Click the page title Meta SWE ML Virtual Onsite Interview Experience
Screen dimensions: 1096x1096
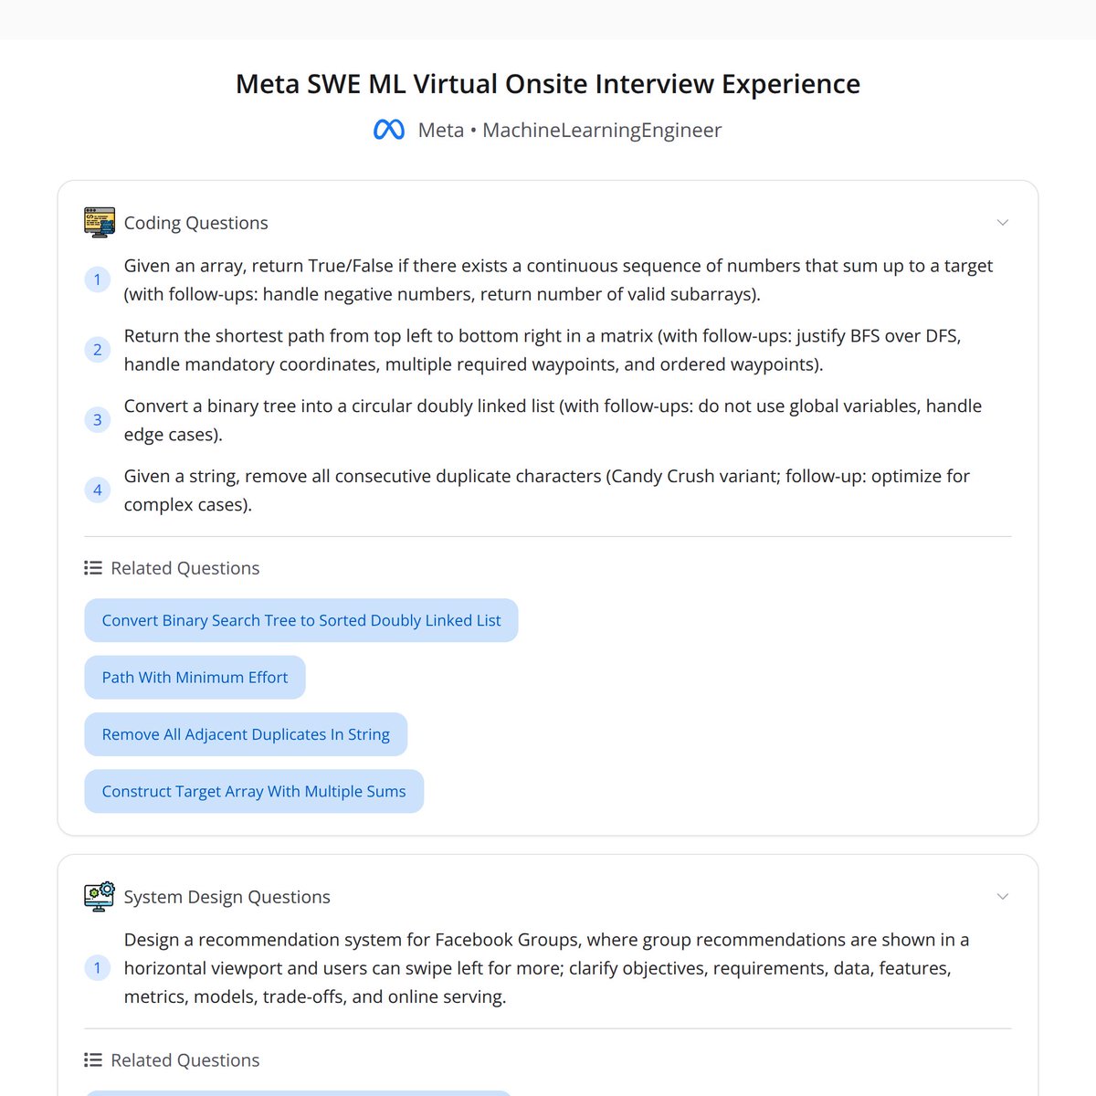click(x=548, y=84)
